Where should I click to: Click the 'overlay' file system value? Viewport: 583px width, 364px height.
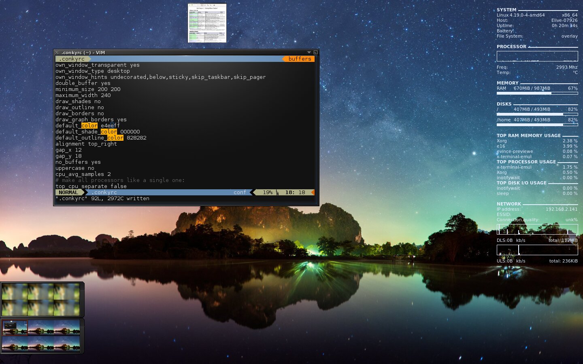pos(570,36)
